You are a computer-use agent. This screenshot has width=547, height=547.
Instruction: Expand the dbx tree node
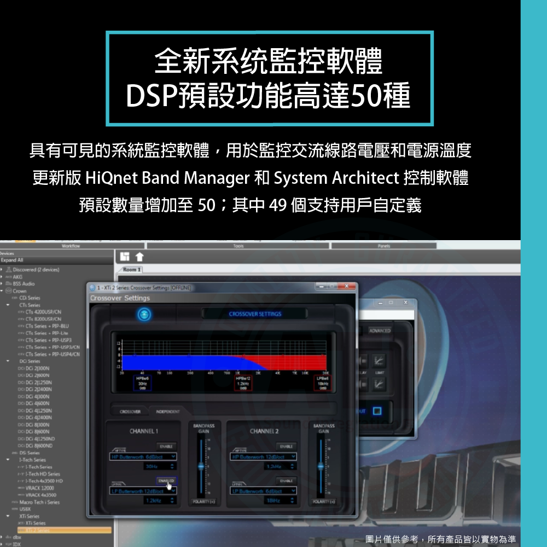click(x=2, y=537)
